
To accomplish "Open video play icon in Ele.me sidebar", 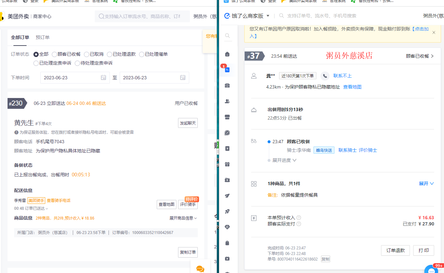I will (227, 259).
